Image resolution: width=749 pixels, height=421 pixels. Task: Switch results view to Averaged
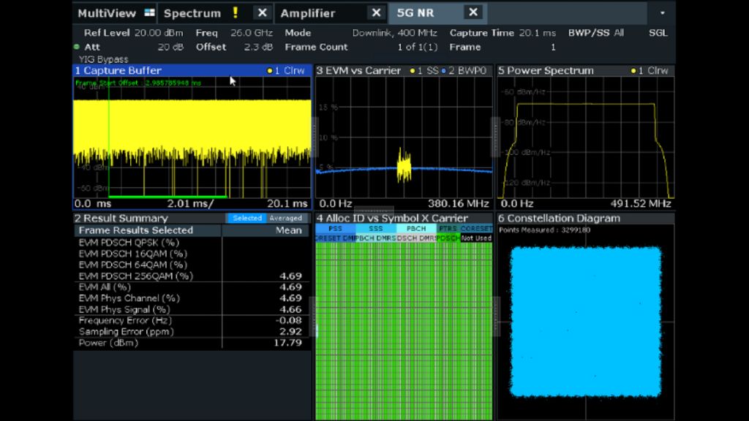(285, 218)
